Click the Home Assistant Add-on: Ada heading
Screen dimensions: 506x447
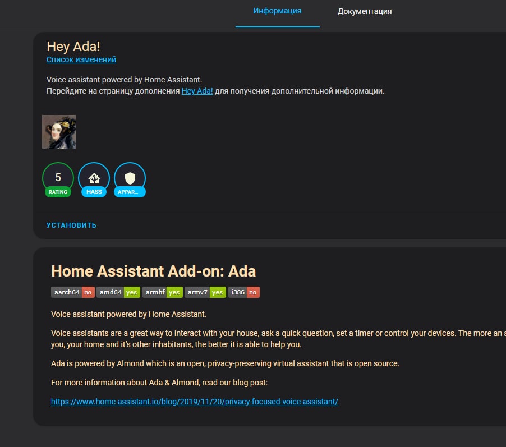pyautogui.click(x=154, y=271)
